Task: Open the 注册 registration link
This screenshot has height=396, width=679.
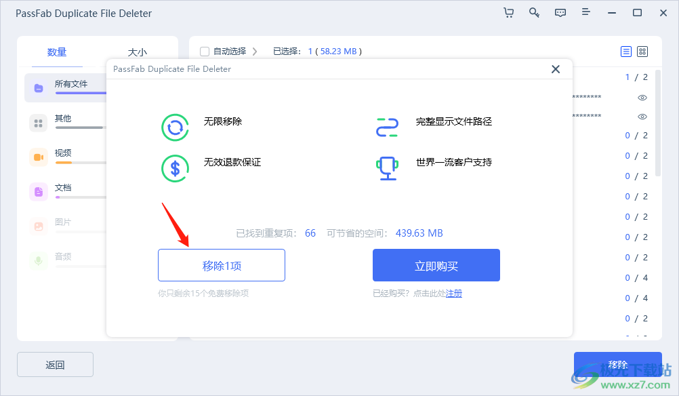Action: click(454, 294)
